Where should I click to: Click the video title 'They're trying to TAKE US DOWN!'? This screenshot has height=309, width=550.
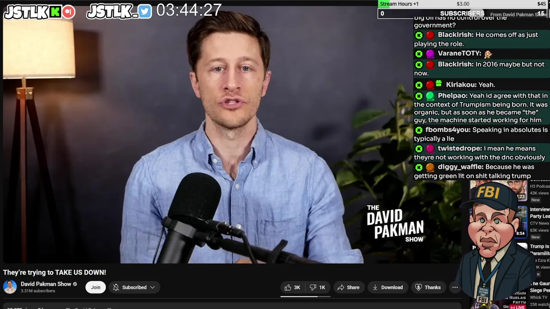coord(55,272)
